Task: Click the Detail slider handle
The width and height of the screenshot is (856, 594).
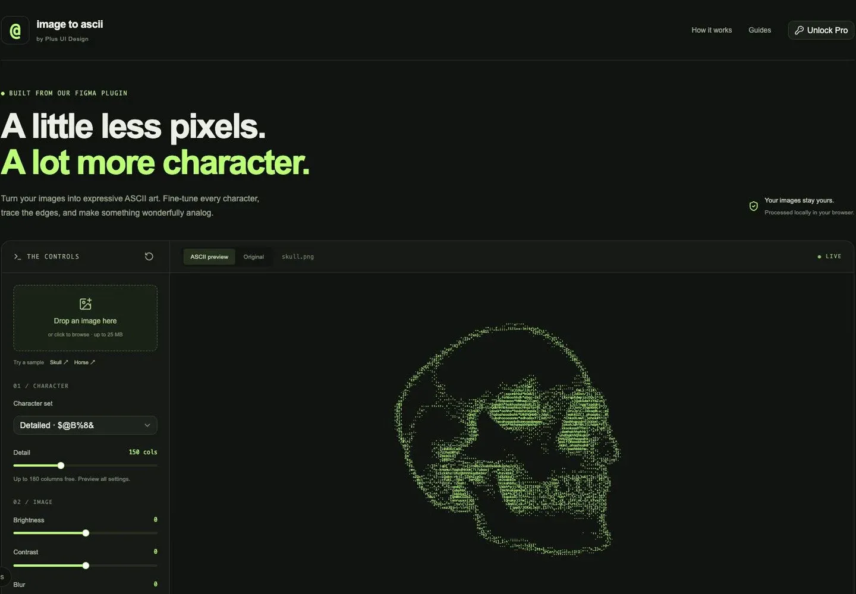Action: pos(61,466)
